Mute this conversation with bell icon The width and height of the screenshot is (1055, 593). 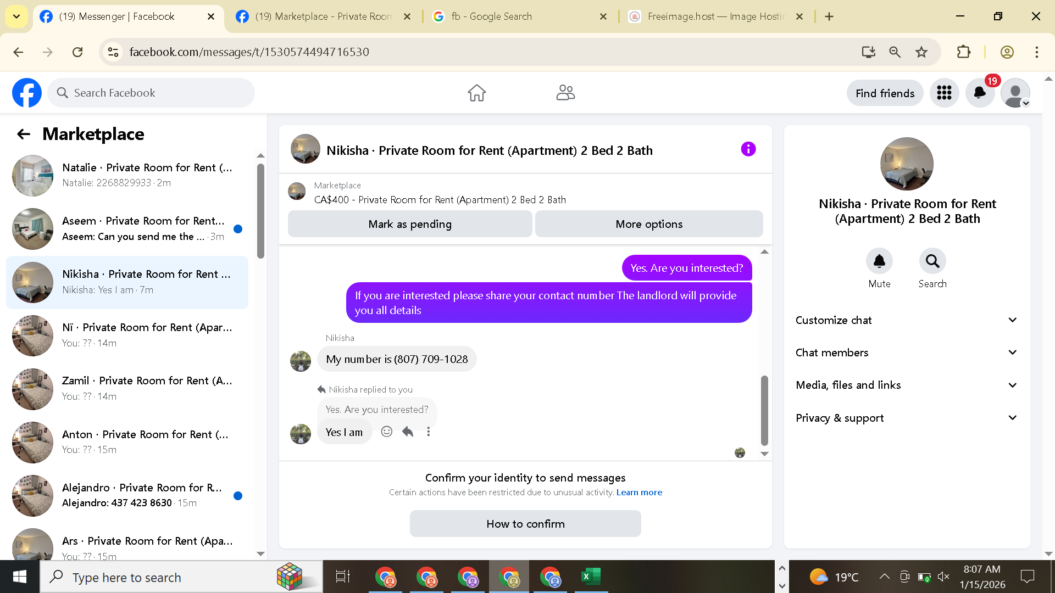[879, 261]
